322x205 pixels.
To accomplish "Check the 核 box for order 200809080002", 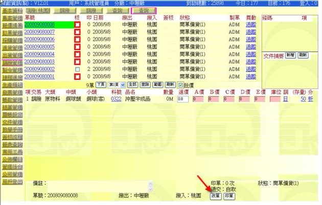I will pyautogui.click(x=77, y=69).
